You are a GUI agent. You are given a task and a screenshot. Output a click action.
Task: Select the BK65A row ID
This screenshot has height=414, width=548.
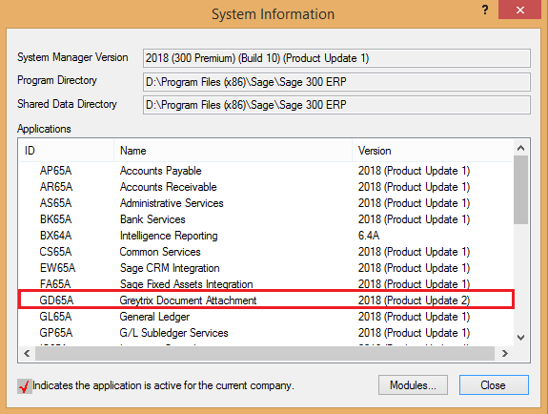click(x=55, y=219)
